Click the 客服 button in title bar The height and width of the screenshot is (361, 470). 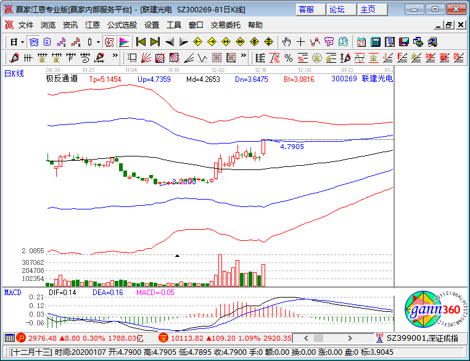point(310,10)
